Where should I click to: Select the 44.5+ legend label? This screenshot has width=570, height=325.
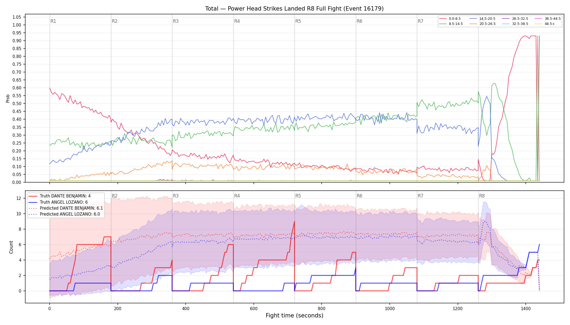click(550, 24)
